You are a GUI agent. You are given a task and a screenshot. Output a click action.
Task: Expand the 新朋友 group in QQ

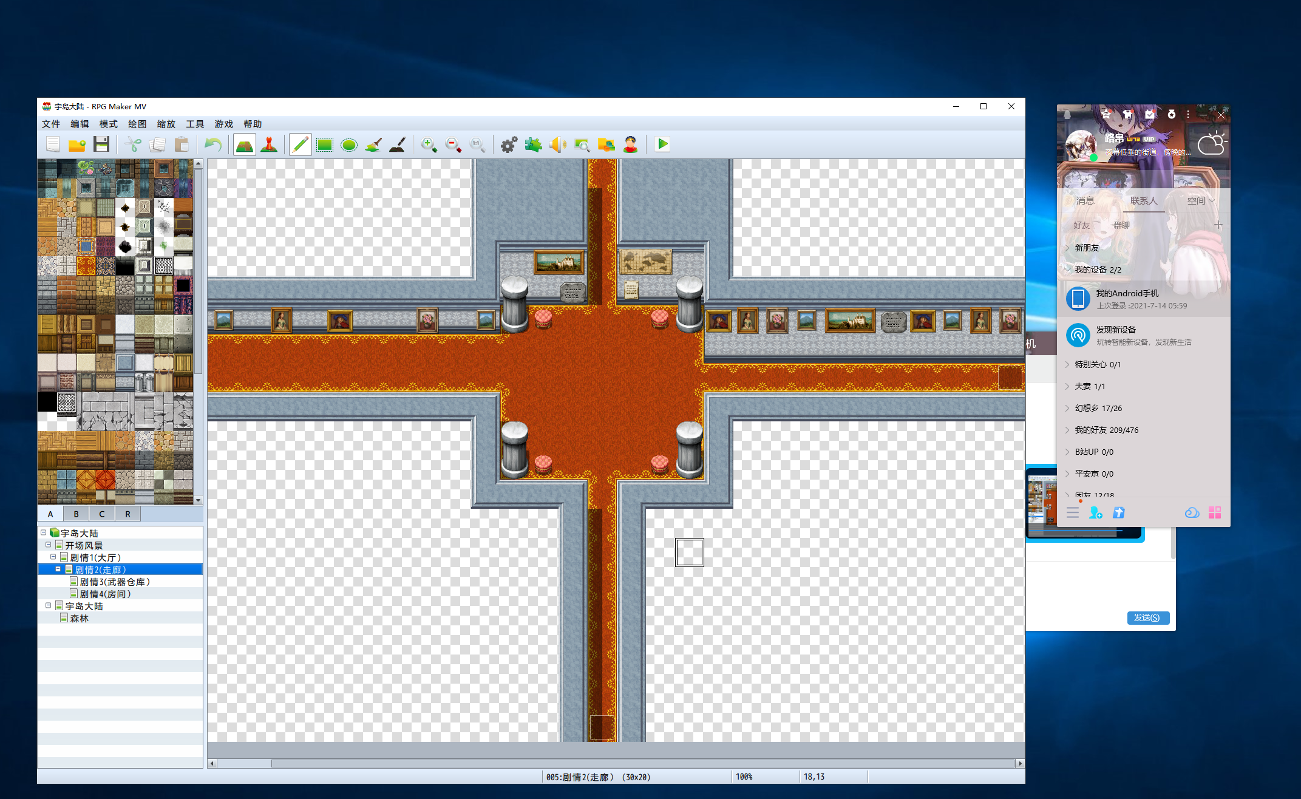coord(1067,248)
